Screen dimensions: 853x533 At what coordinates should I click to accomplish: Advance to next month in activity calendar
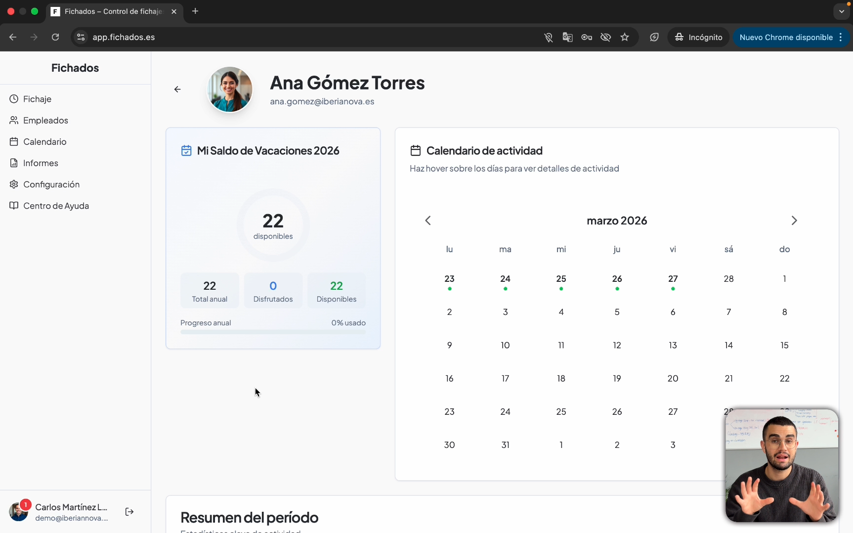[794, 221]
